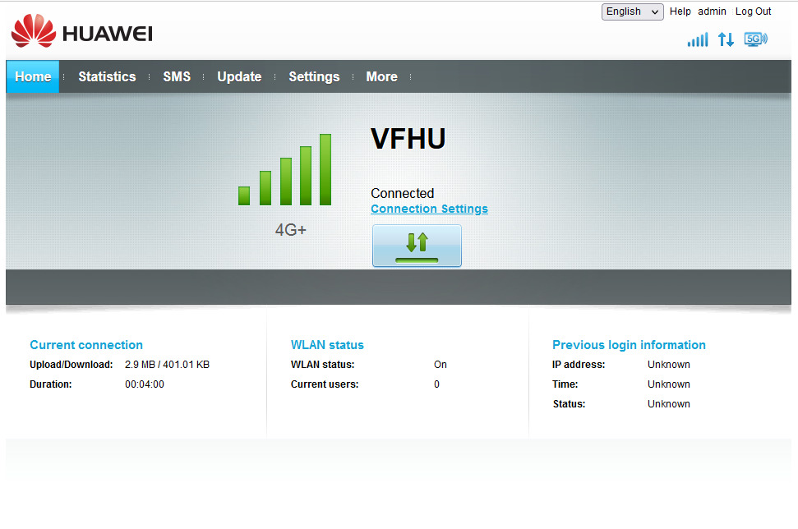The height and width of the screenshot is (529, 798).
Task: Click the Connected status text
Action: coord(402,193)
